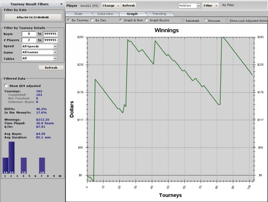Click the tallest bar in the histogram

11,157
